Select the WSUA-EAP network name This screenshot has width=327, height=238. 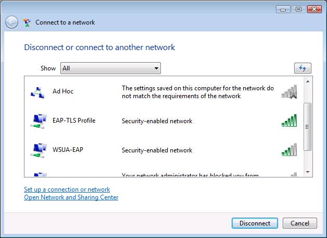68,150
